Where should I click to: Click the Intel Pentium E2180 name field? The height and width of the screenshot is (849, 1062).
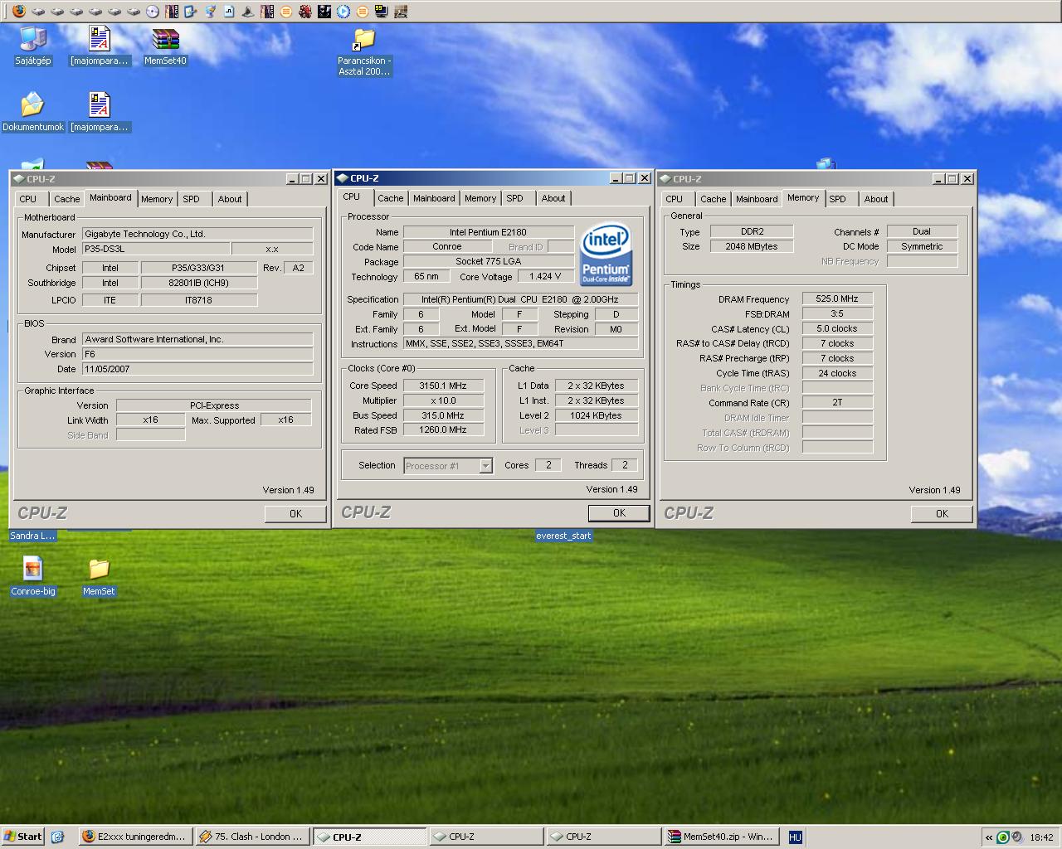pyautogui.click(x=488, y=232)
